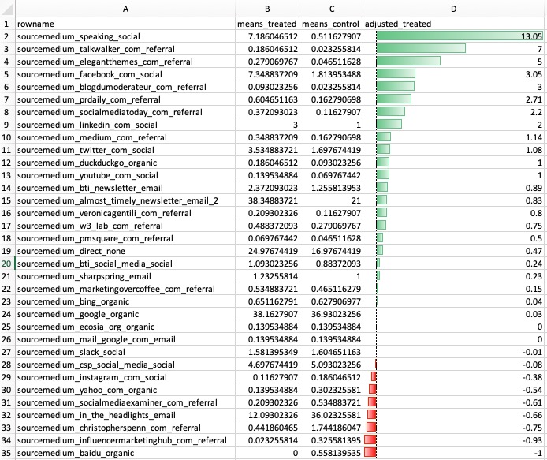This screenshot has height=460, width=547.
Task: Select cell sourcemedium_socialmediatoday_com_referral
Action: (125, 112)
